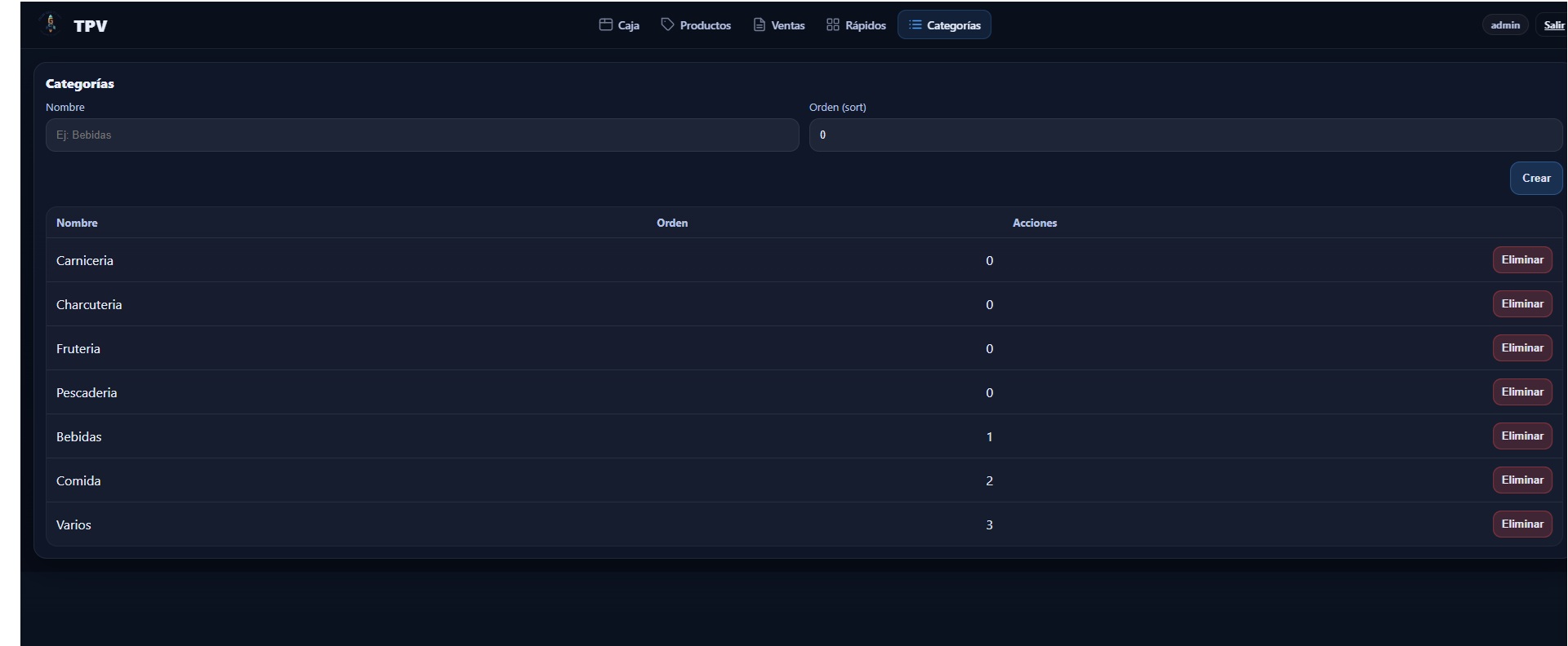The height and width of the screenshot is (646, 1568).
Task: Select the Pescaderia row name
Action: click(87, 393)
